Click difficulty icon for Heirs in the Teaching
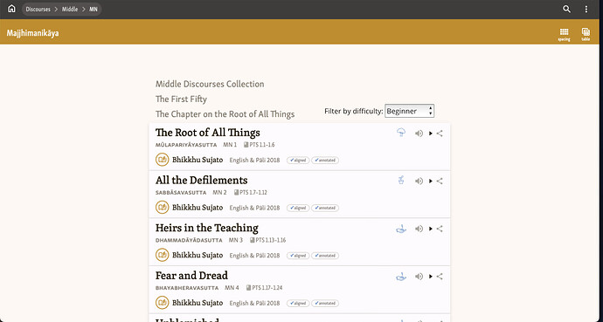The height and width of the screenshot is (322, 603). (x=401, y=229)
